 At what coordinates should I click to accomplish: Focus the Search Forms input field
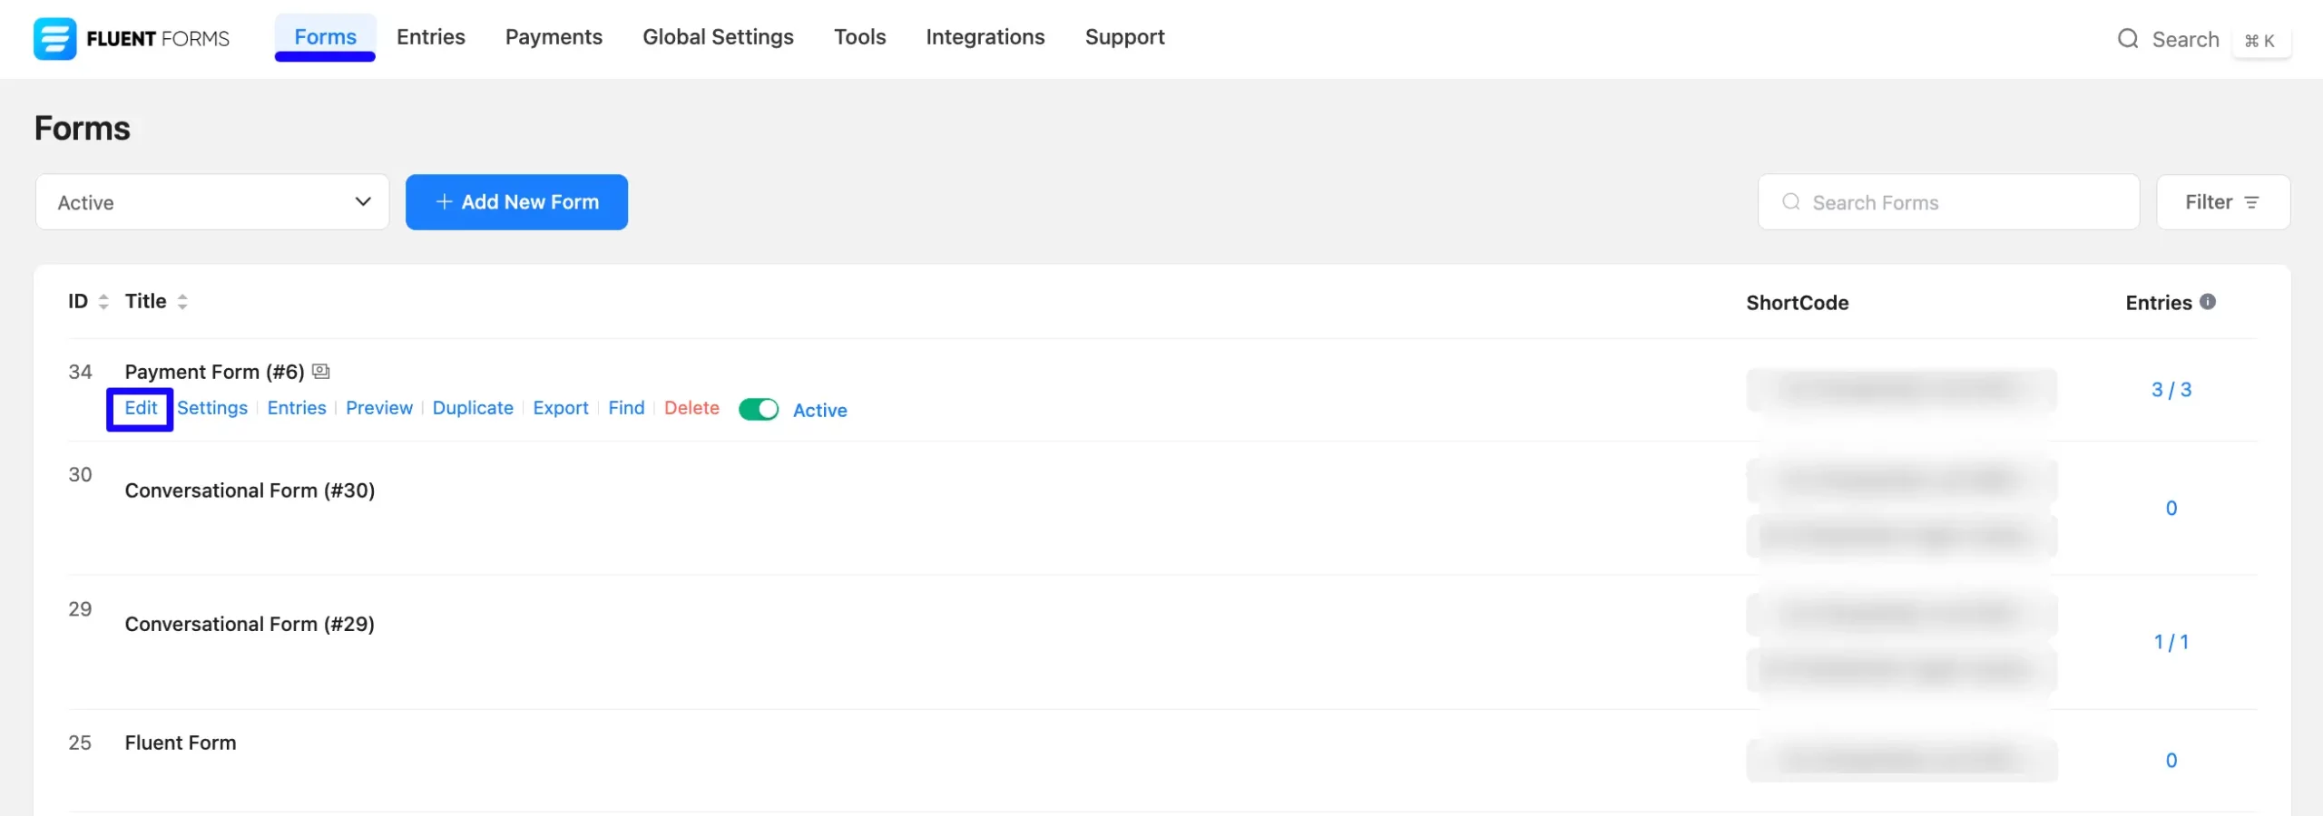(x=1960, y=202)
